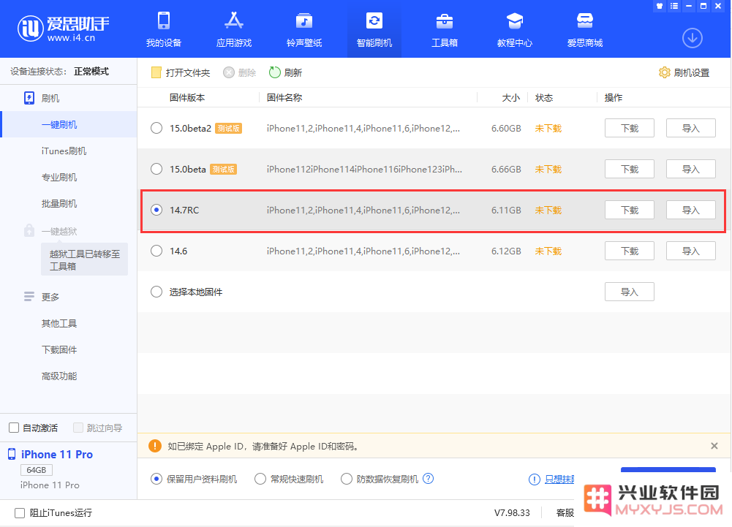Click the version number V7.98.33
732x527 pixels.
coord(512,512)
